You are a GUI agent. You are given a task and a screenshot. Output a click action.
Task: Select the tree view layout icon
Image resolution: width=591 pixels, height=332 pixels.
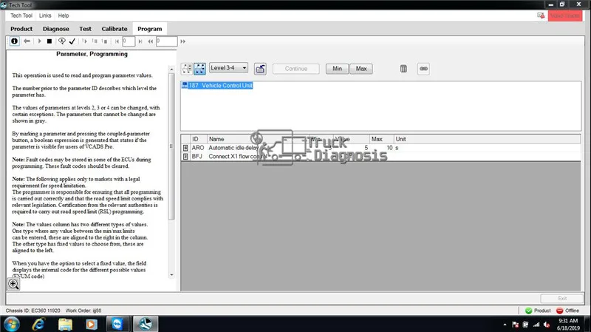click(x=187, y=69)
